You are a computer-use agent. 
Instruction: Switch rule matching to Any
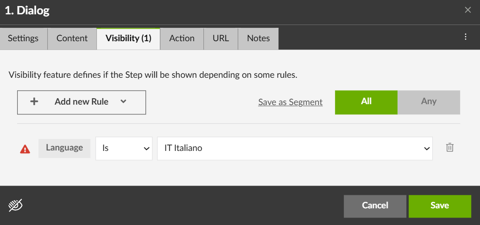(429, 102)
